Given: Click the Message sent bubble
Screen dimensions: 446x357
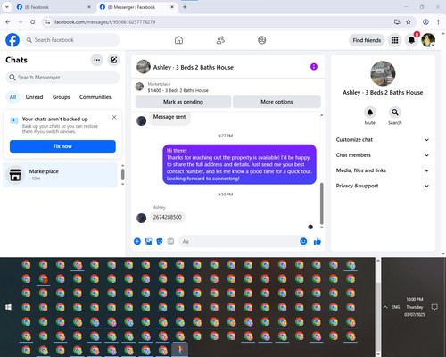Looking at the screenshot, I should 169,117.
